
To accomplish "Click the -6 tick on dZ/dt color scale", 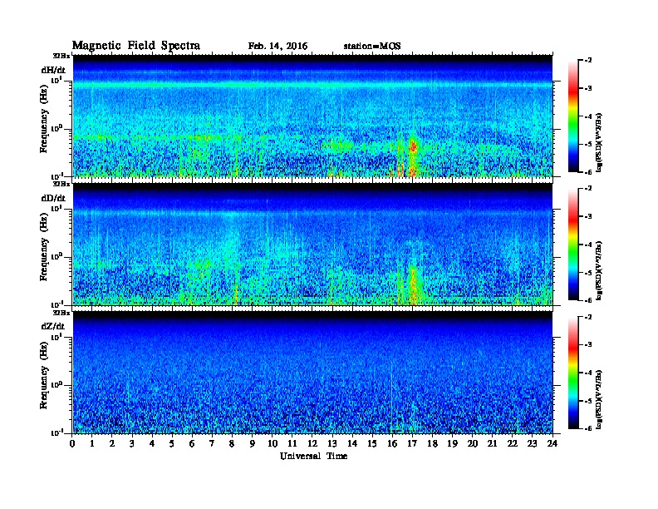I will pyautogui.click(x=587, y=428).
